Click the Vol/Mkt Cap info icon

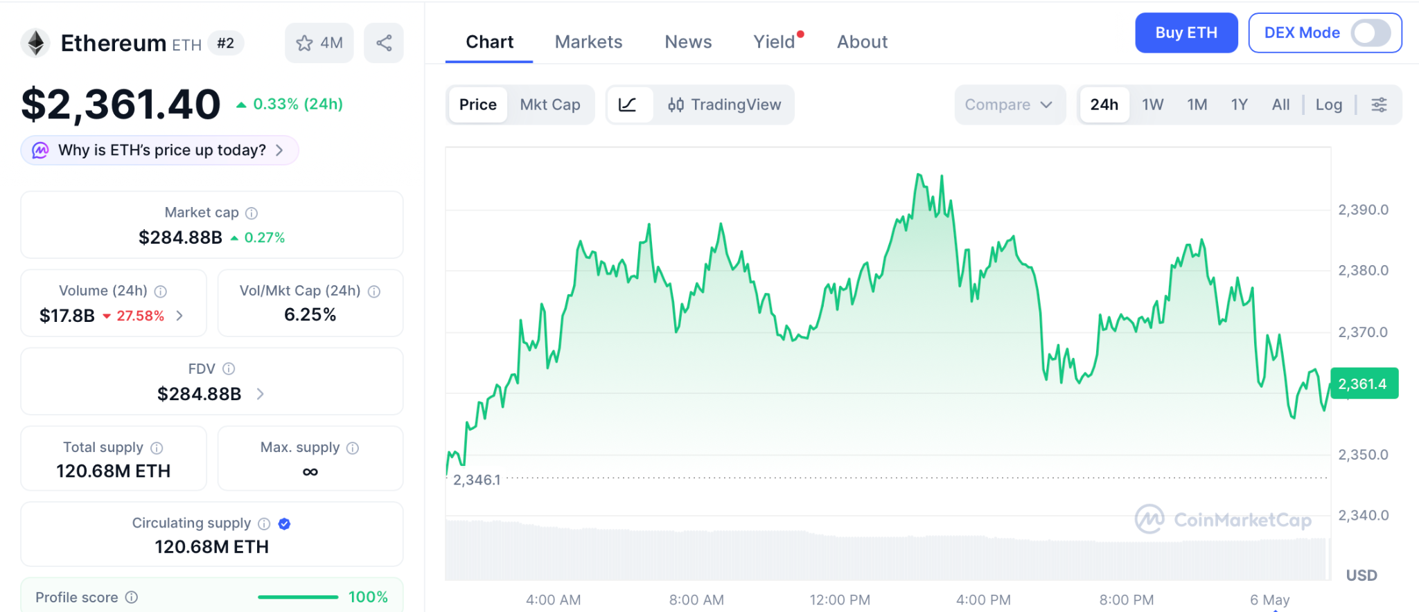click(374, 291)
